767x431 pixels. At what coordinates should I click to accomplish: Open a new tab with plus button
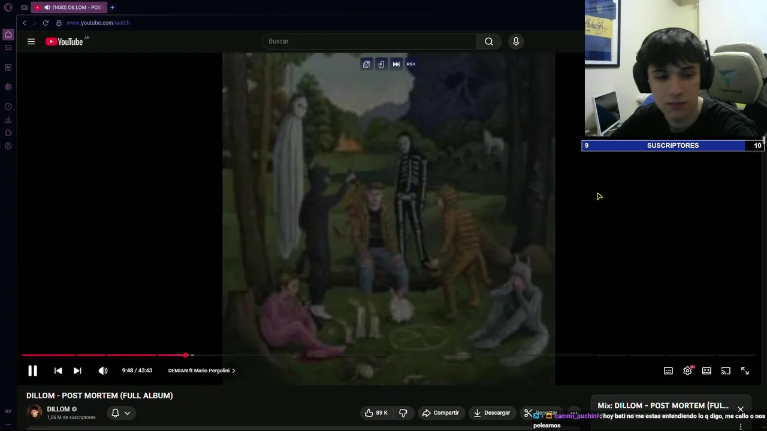(112, 8)
